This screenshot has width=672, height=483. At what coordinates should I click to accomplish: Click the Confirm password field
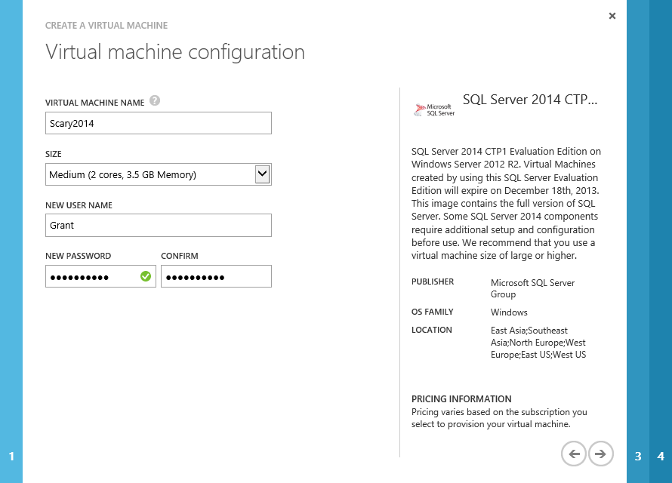click(217, 276)
